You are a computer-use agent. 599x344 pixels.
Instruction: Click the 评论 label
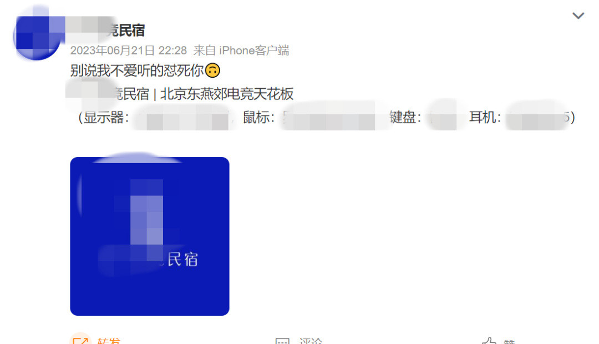[x=311, y=341]
